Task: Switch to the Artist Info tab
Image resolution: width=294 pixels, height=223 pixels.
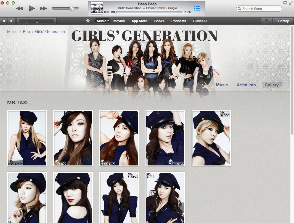Action: [246, 85]
